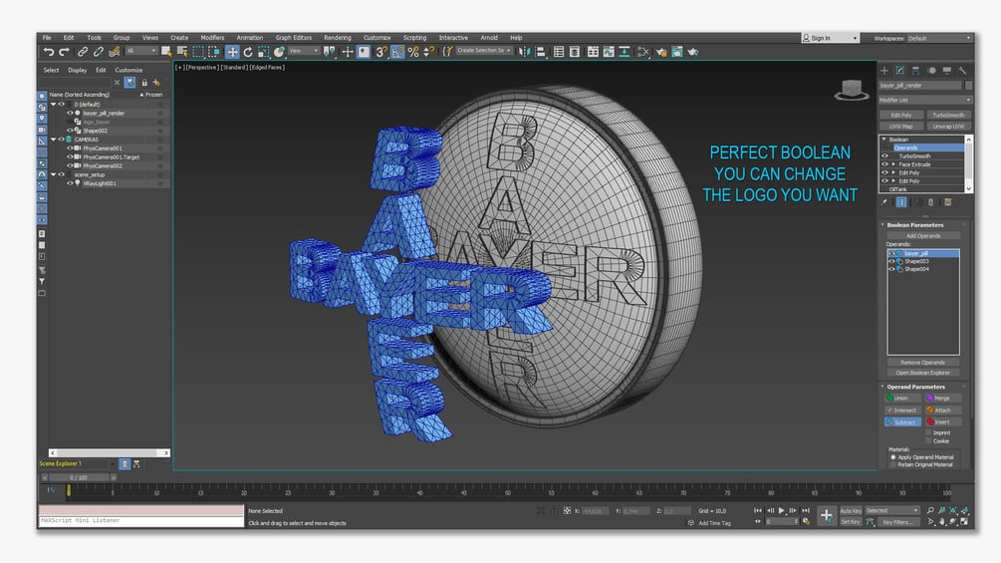
Task: Toggle TurboSmooth modifier eye icon
Action: coord(884,155)
